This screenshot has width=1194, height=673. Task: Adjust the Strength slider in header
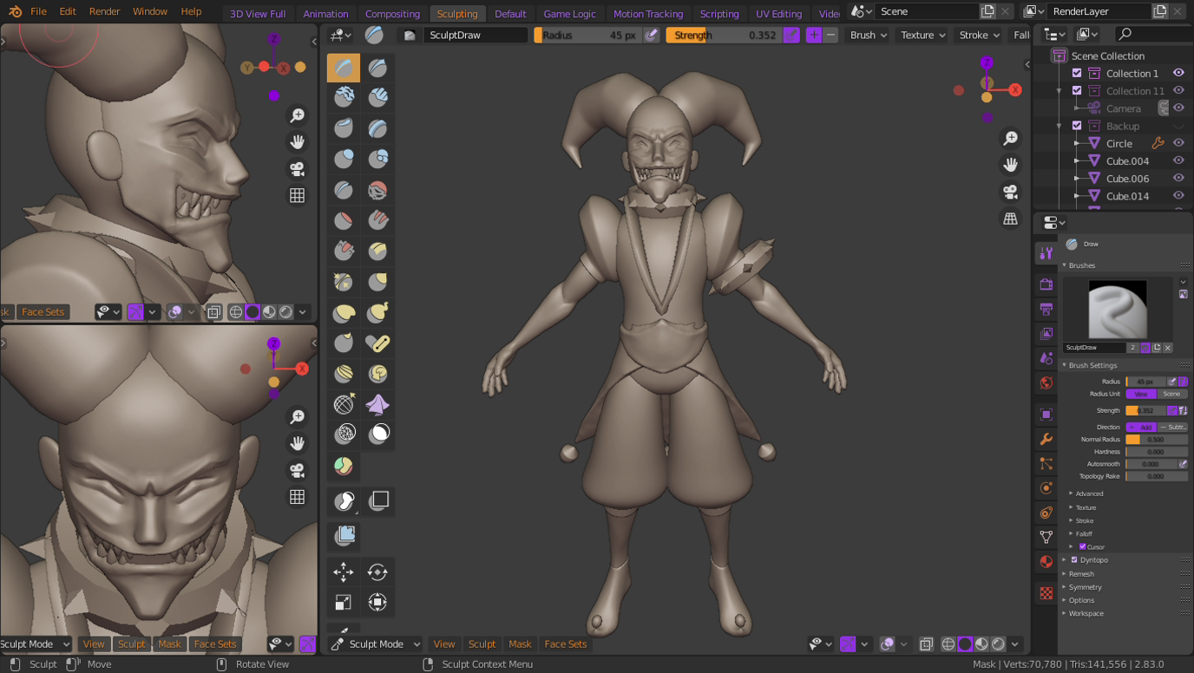(724, 35)
